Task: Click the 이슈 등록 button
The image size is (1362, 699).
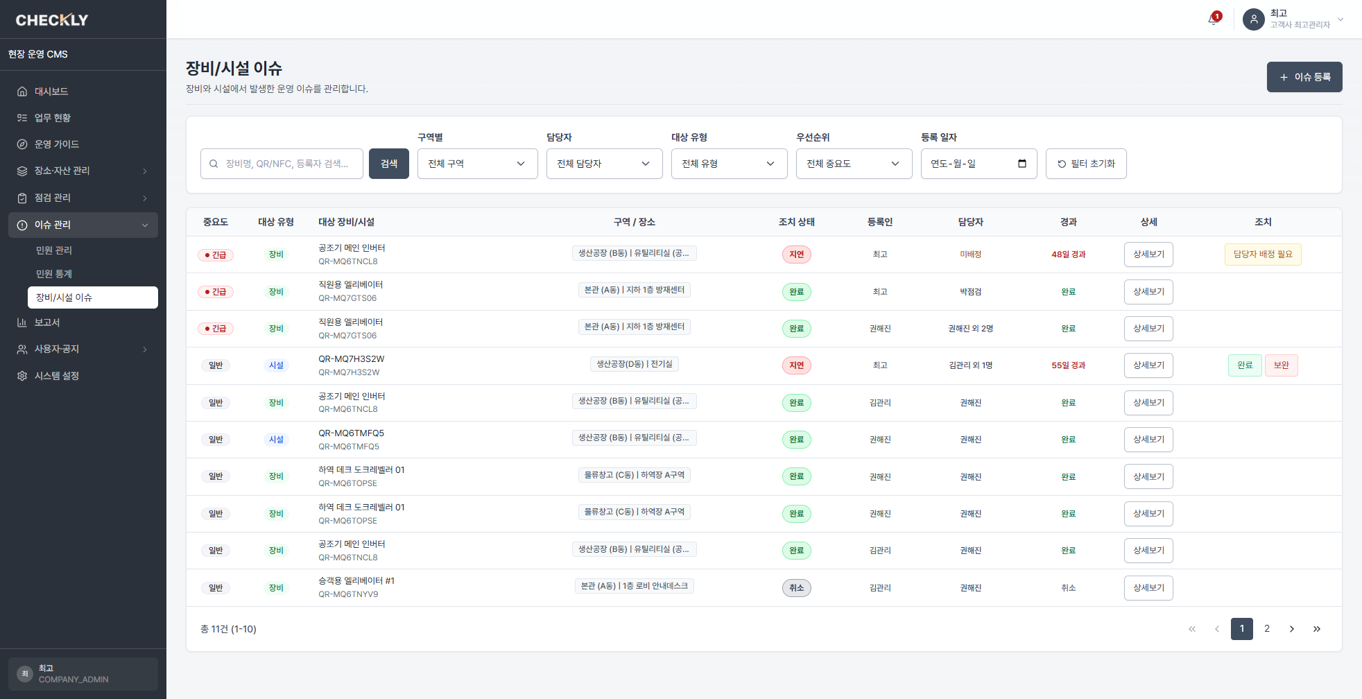Action: [x=1304, y=77]
